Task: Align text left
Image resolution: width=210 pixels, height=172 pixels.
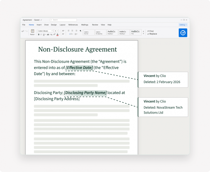Action: click(x=68, y=31)
